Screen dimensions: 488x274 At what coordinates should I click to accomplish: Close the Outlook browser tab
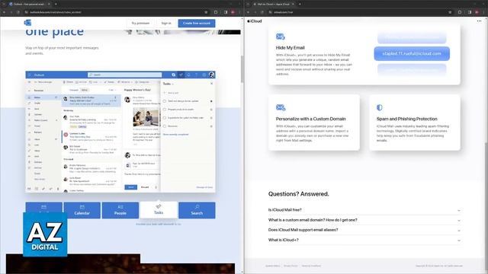tap(49, 4)
